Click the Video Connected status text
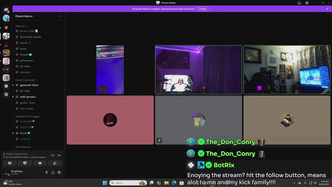 17,154
